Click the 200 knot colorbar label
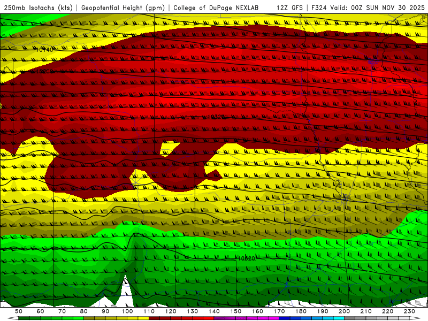 (x=344, y=311)
